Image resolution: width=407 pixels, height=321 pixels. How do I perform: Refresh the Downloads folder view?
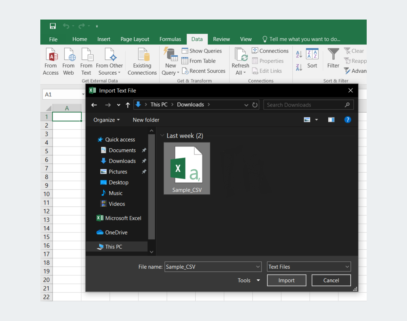click(255, 105)
